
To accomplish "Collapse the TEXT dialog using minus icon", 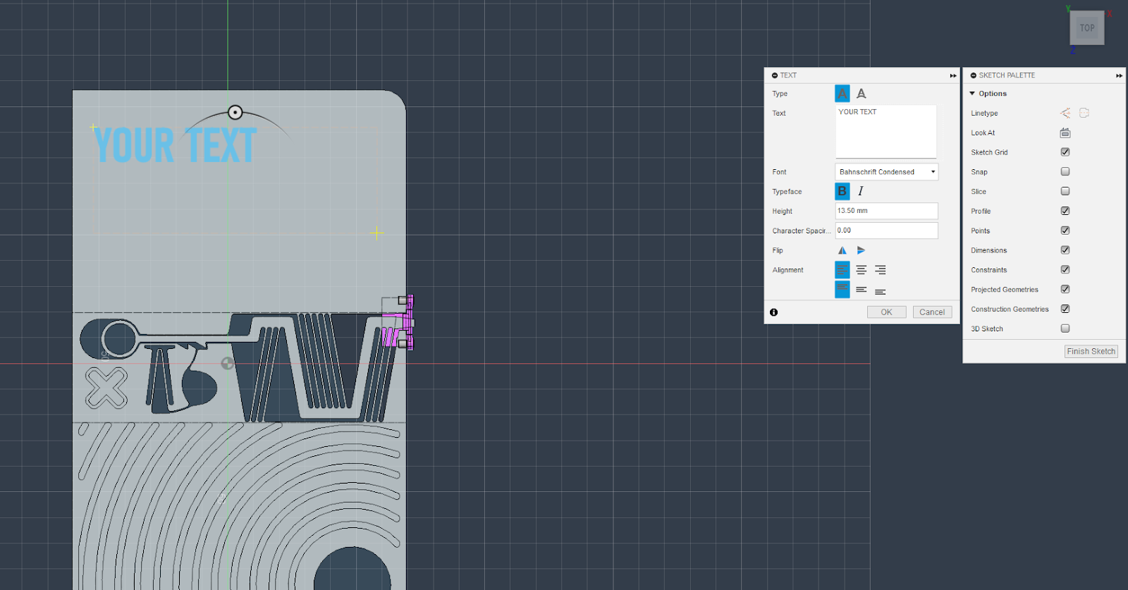I will tap(774, 75).
